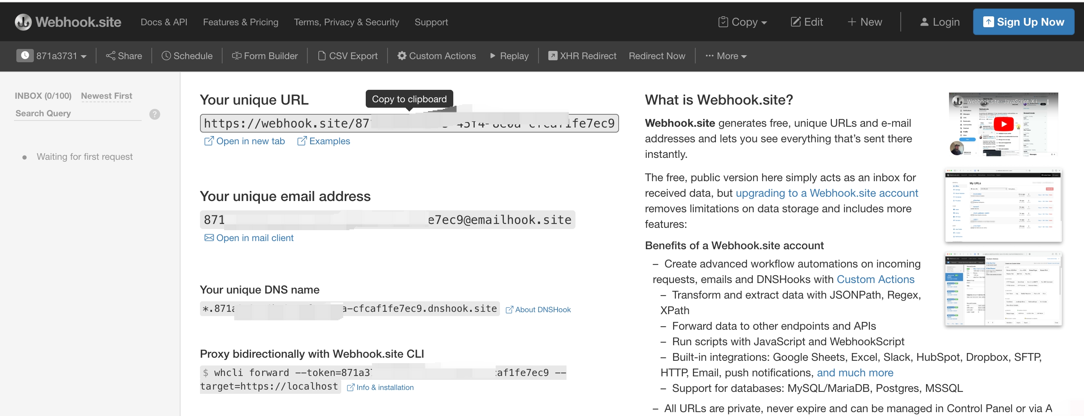Expand the 871a3731 URL history dropdown
This screenshot has width=1084, height=416.
pyautogui.click(x=61, y=56)
